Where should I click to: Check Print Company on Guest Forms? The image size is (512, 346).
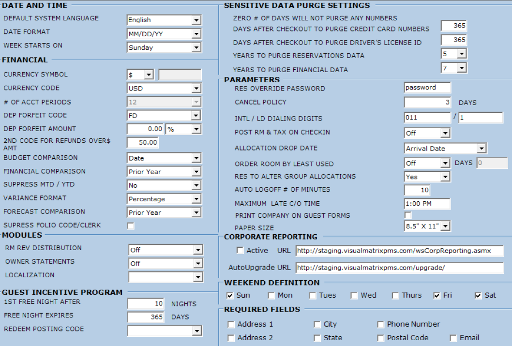click(408, 215)
